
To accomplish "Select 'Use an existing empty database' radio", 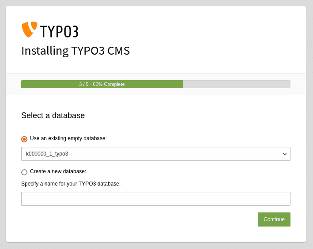I will point(24,139).
